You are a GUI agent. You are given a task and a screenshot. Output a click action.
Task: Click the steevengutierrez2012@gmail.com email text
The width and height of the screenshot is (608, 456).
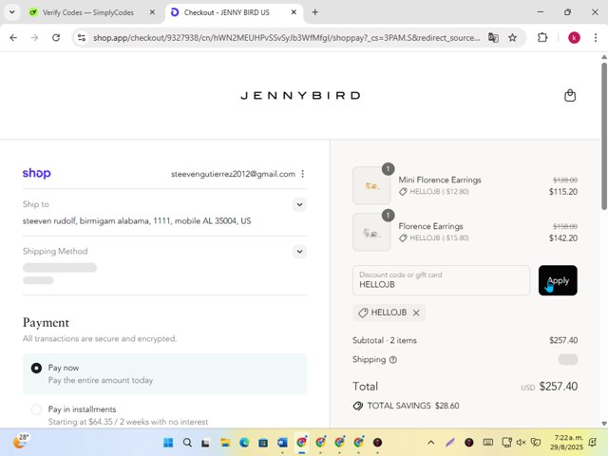[x=233, y=174]
